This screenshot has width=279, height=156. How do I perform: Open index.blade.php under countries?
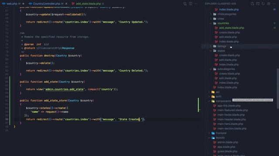[x=229, y=42]
